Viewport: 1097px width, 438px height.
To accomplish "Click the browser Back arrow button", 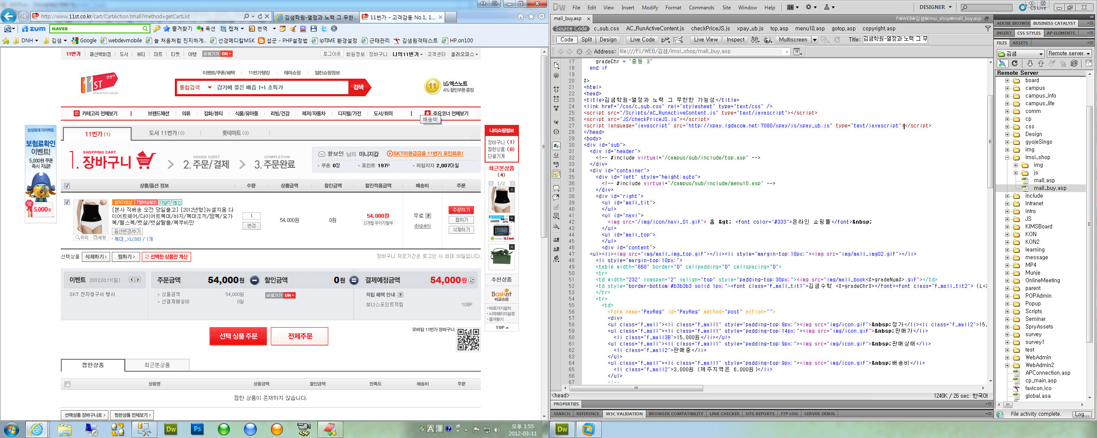I will point(9,16).
